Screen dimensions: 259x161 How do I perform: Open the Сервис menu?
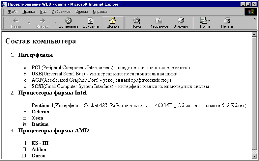pos(82,12)
